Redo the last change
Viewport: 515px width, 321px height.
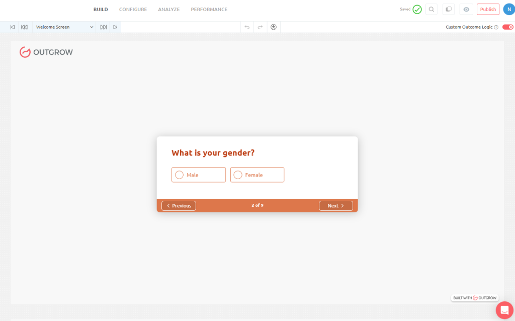tap(260, 27)
